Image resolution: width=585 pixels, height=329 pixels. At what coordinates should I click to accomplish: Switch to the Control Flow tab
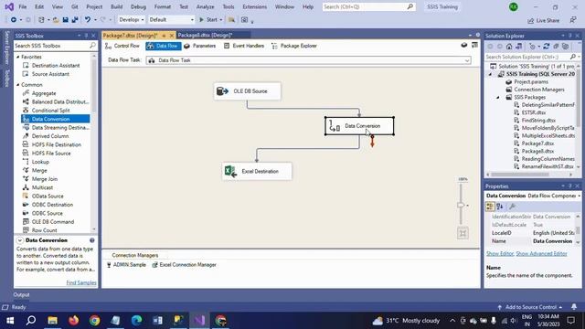tap(122, 46)
